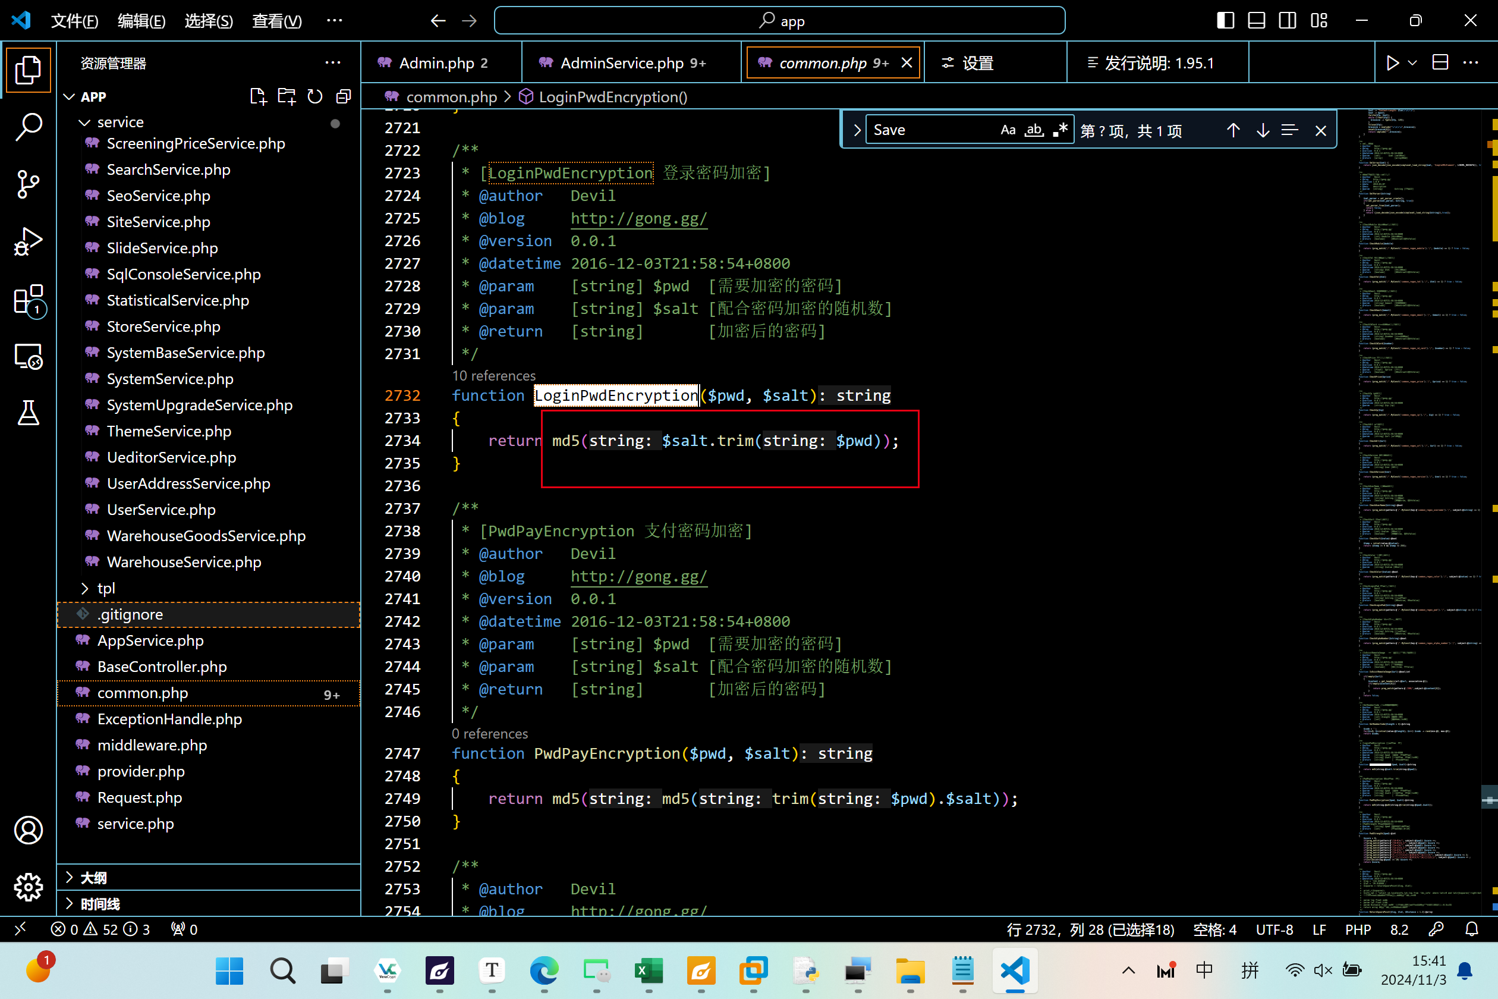Open the Source Control view
The height and width of the screenshot is (999, 1498).
tap(28, 184)
